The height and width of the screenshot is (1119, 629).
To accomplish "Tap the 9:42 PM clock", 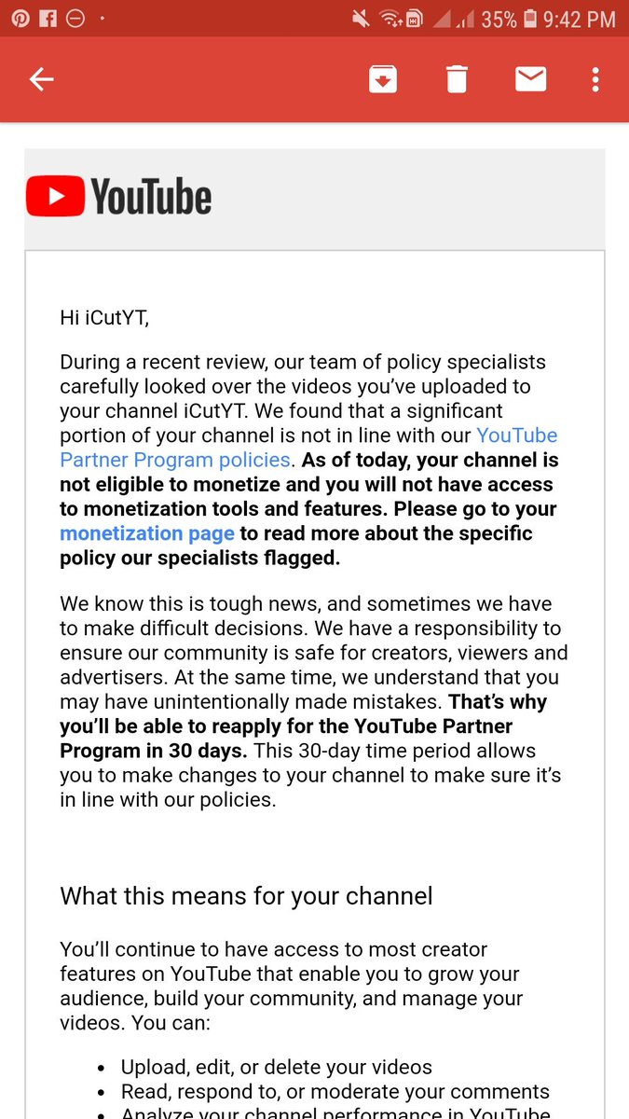I will [x=581, y=19].
